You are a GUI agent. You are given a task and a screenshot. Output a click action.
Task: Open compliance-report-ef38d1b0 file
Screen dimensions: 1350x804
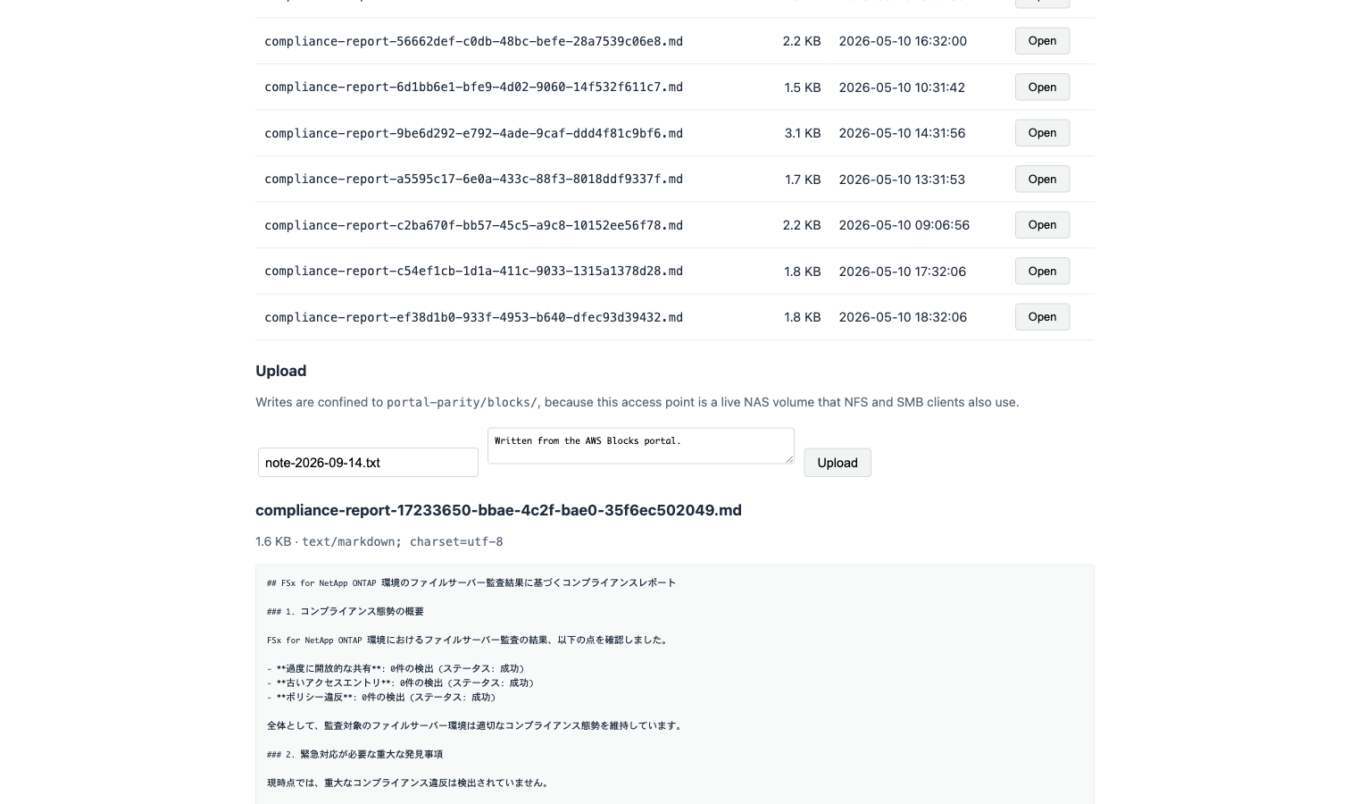(x=1042, y=317)
